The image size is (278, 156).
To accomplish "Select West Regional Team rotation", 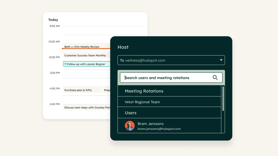I will pos(169,102).
